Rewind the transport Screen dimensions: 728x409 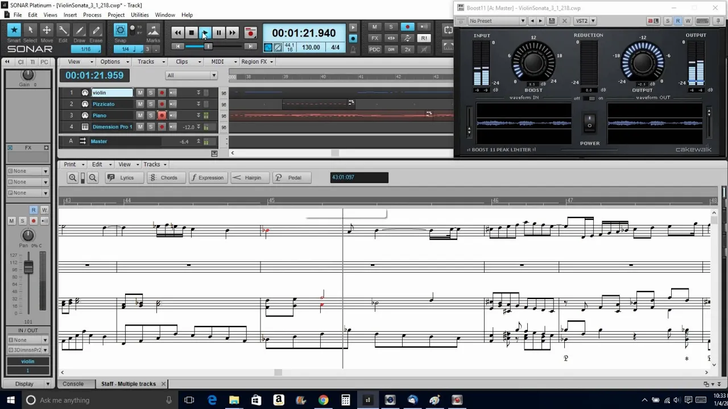[178, 33]
